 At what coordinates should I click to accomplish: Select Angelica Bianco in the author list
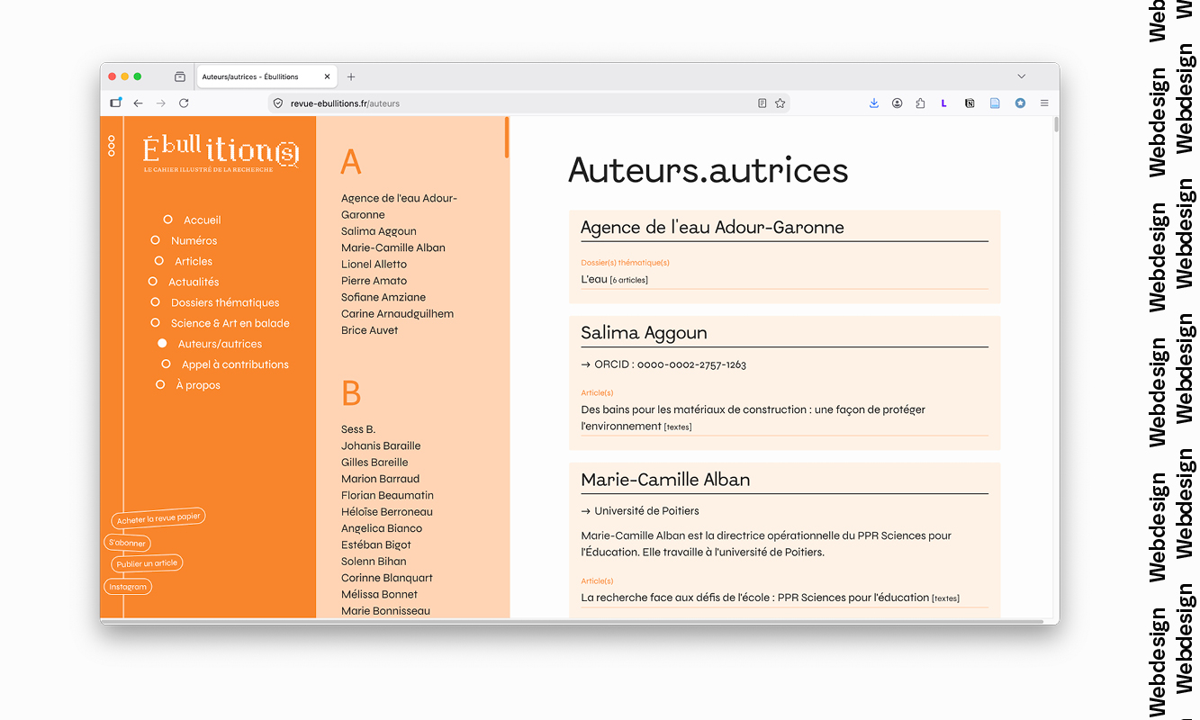coord(382,528)
